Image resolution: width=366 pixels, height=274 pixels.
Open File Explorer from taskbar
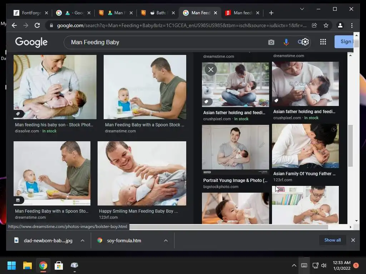click(x=27, y=265)
